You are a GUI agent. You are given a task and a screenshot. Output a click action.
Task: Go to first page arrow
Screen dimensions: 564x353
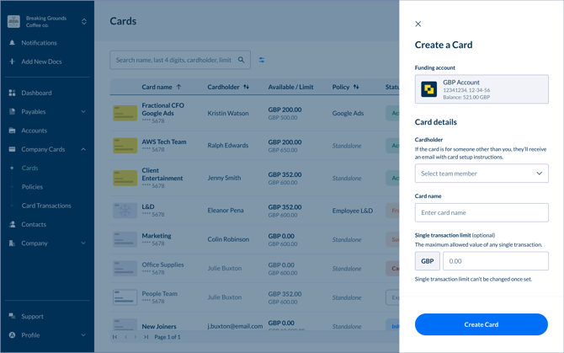[x=114, y=337]
